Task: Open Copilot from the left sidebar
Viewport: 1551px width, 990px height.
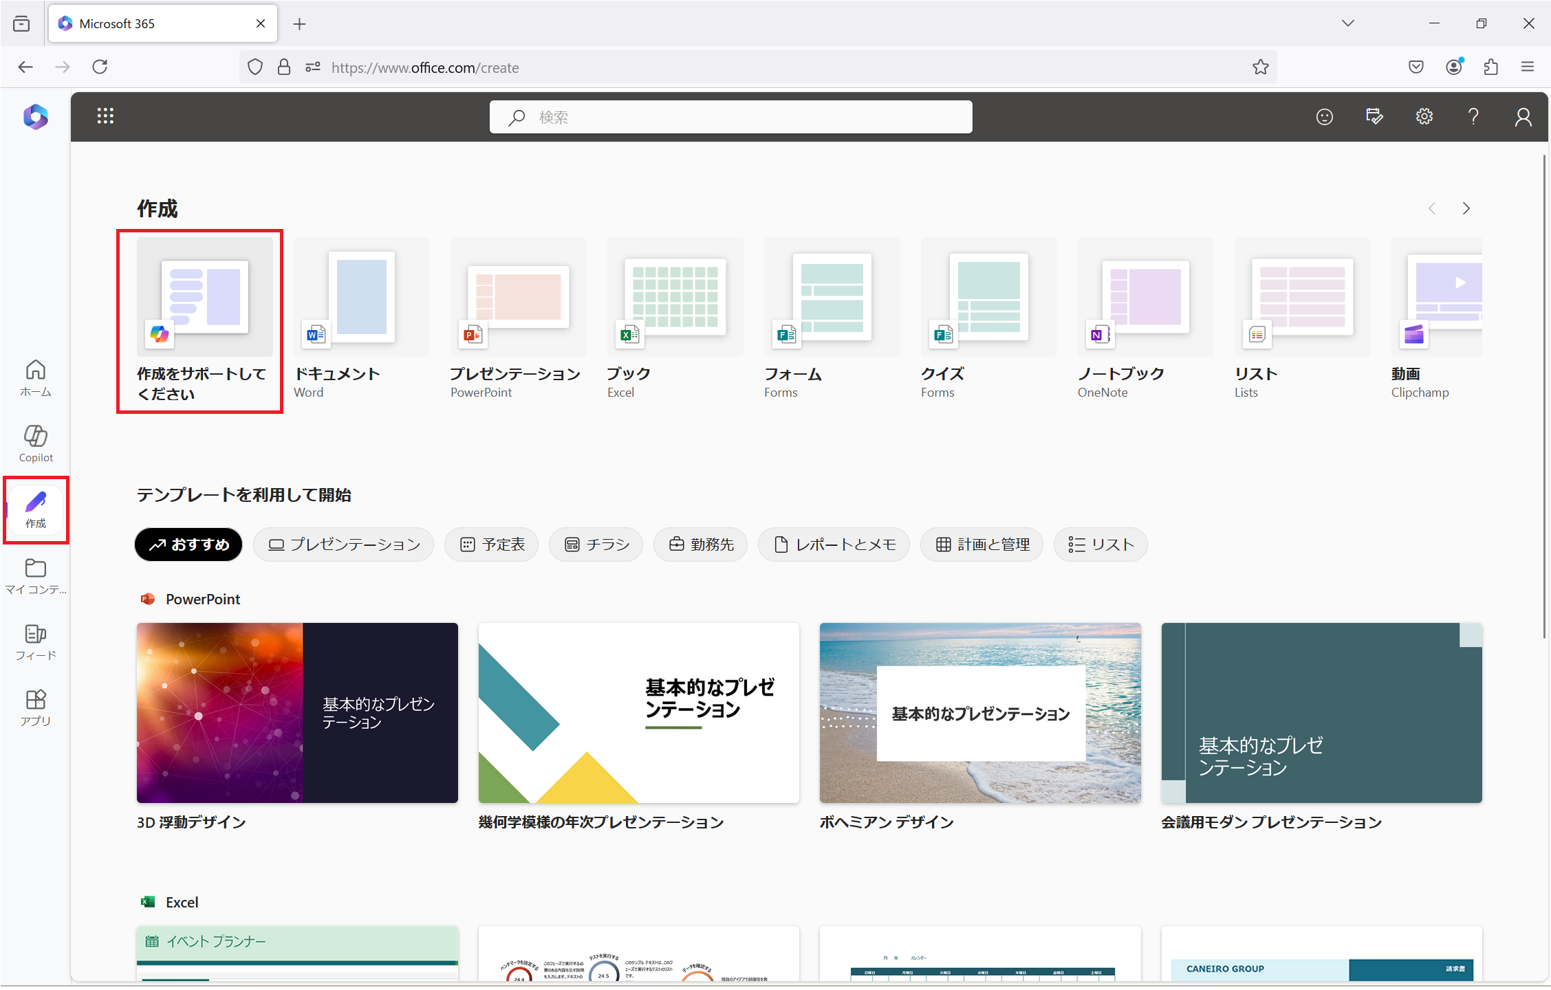Action: pos(36,443)
